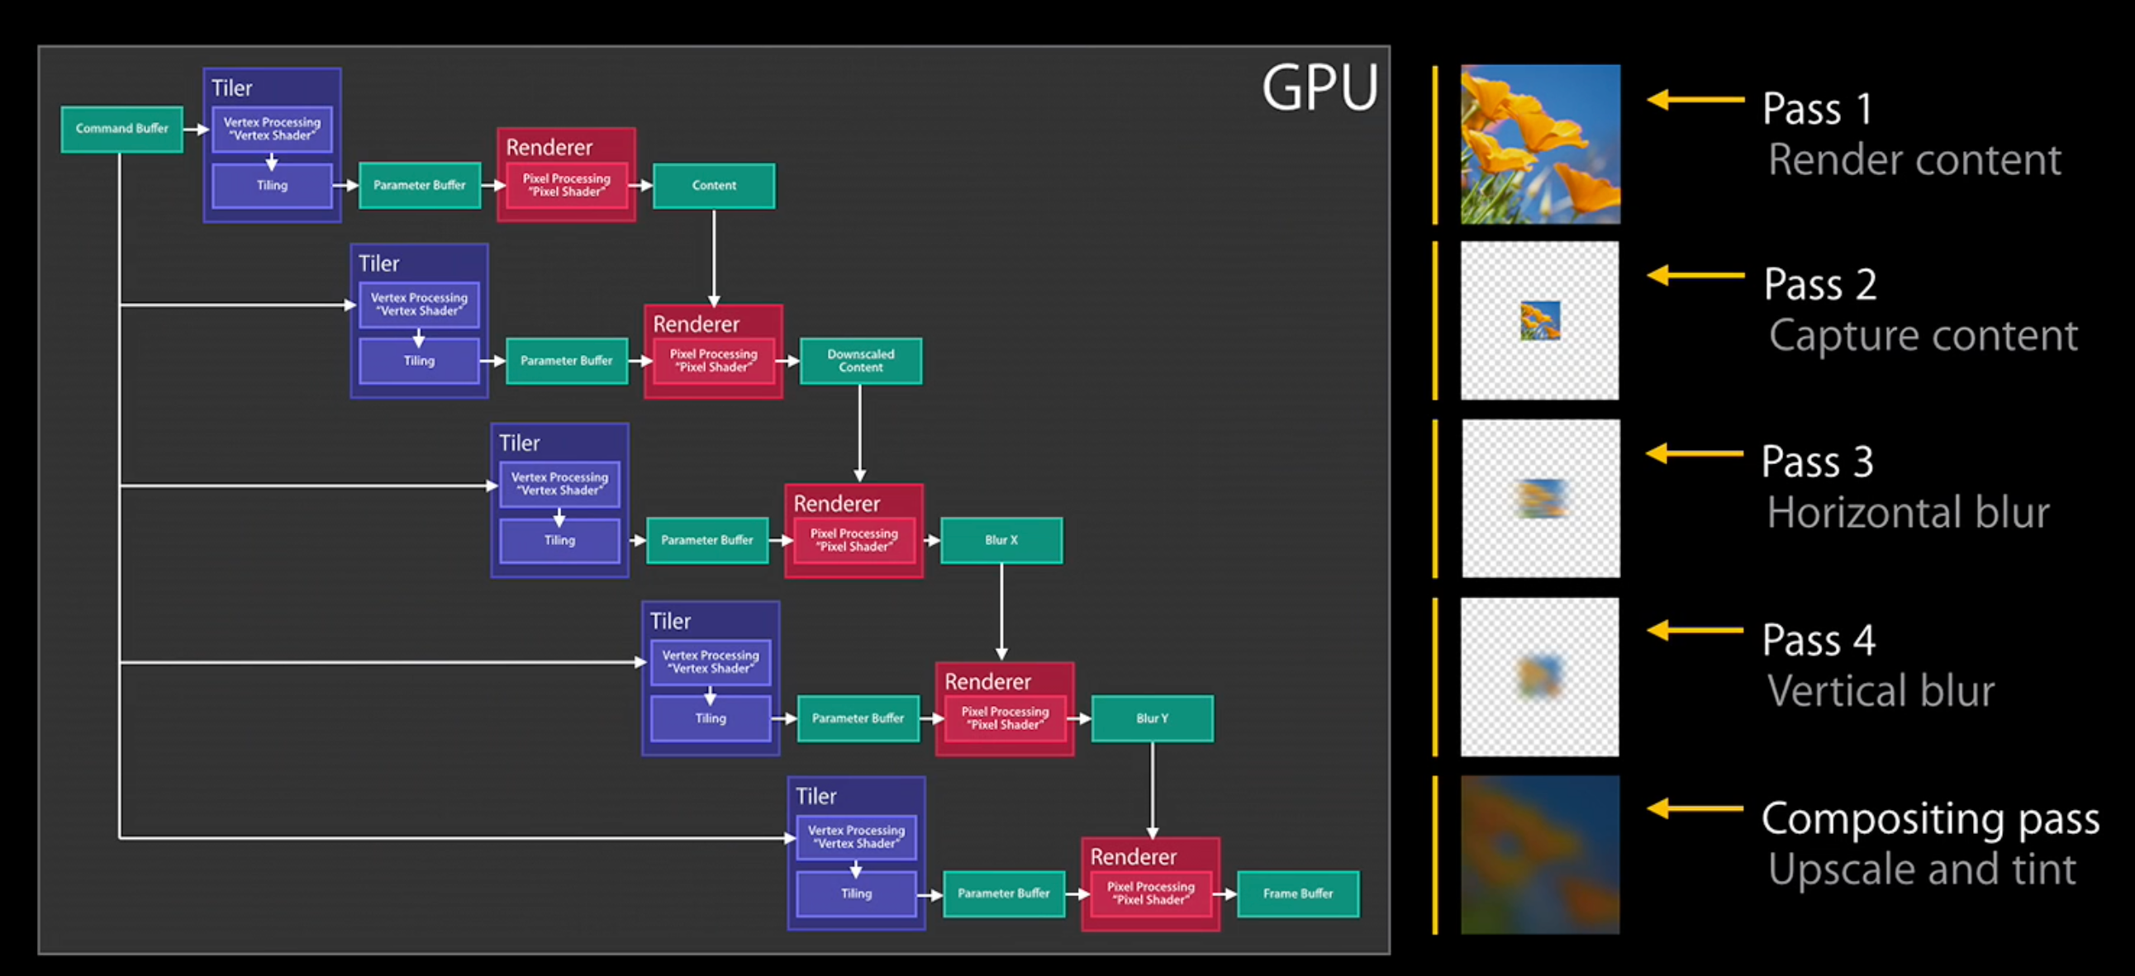Select the Blur X output block
This screenshot has width=2135, height=976.
point(1002,540)
